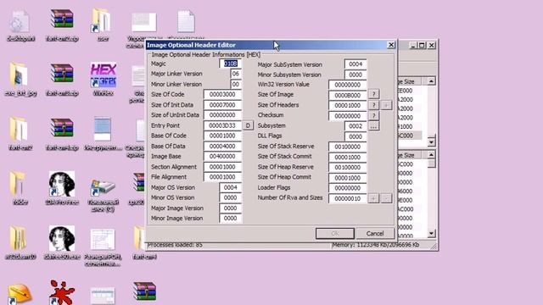The width and height of the screenshot is (543, 305).
Task: Click the ? button beside Size Of Headers
Action: [373, 105]
